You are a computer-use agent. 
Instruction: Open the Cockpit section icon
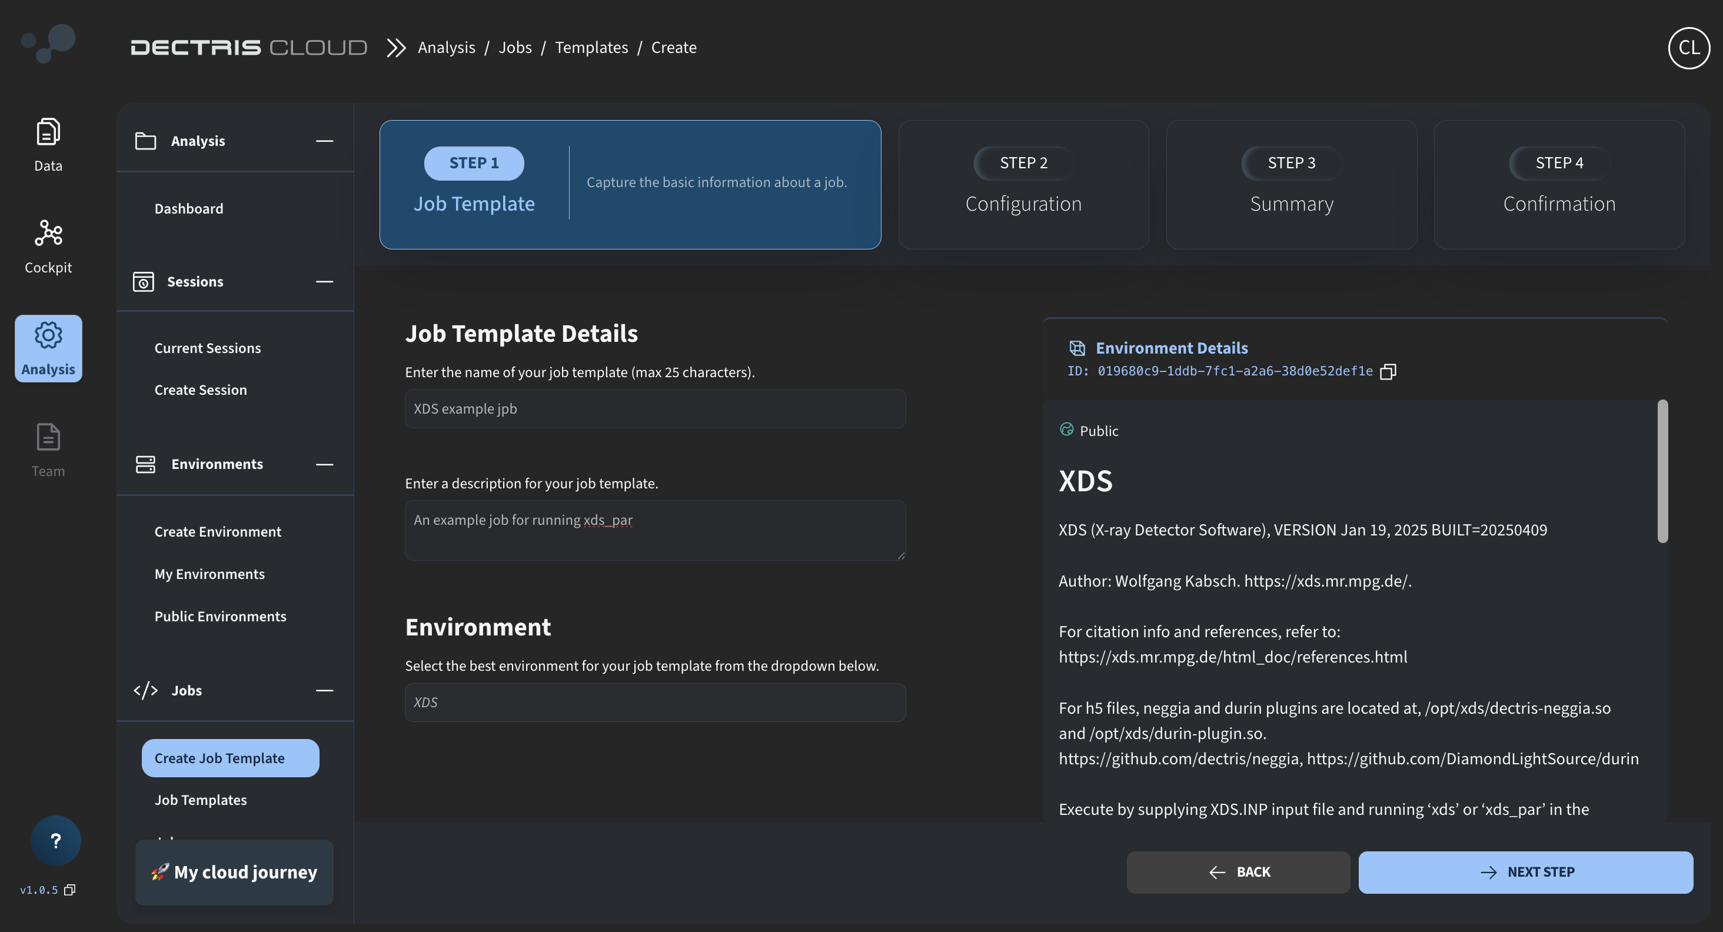pyautogui.click(x=48, y=232)
